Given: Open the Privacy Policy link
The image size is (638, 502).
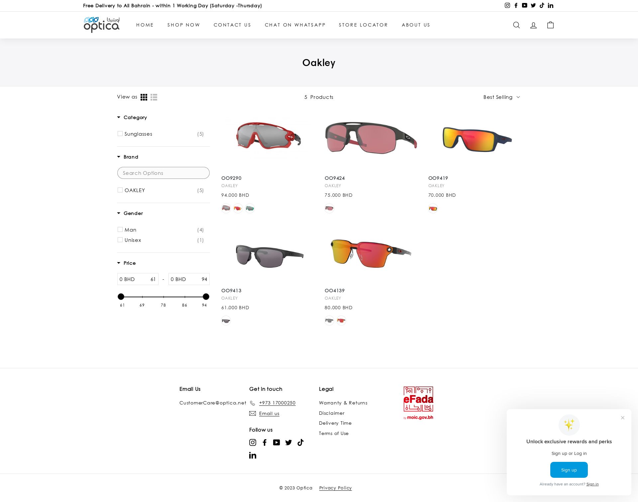Looking at the screenshot, I should 336,488.
